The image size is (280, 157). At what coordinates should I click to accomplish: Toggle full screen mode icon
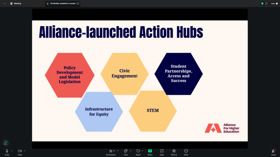(x=267, y=4)
